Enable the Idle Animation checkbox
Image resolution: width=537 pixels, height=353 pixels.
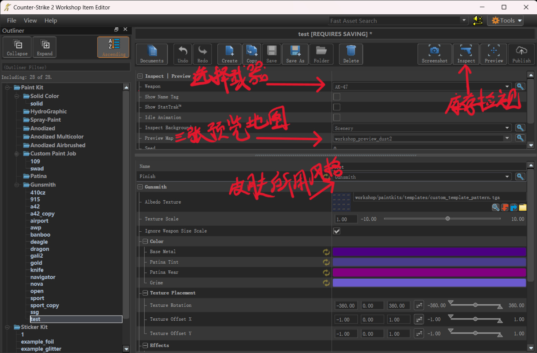click(x=336, y=118)
